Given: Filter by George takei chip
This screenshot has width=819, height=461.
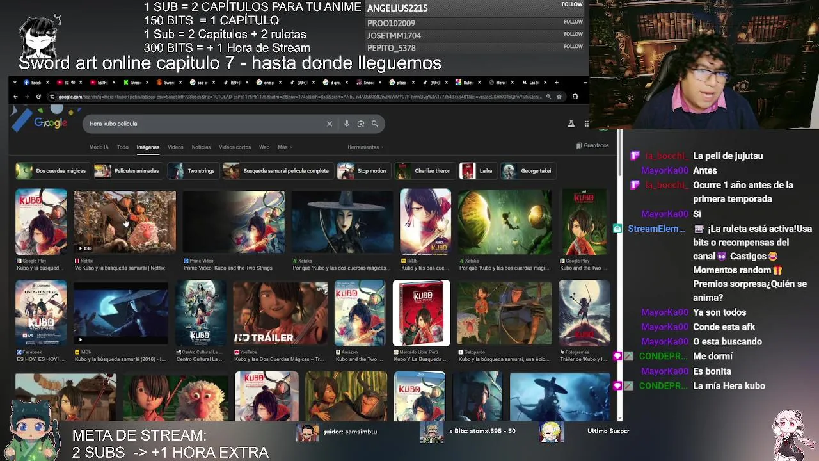Looking at the screenshot, I should [x=527, y=171].
